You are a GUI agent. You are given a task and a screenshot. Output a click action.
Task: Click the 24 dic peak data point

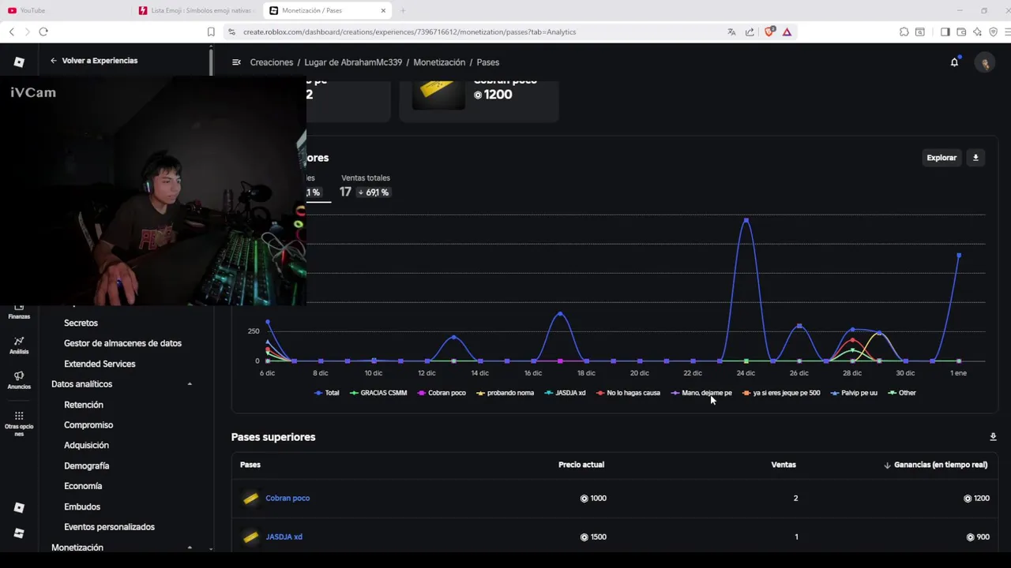pyautogui.click(x=746, y=220)
